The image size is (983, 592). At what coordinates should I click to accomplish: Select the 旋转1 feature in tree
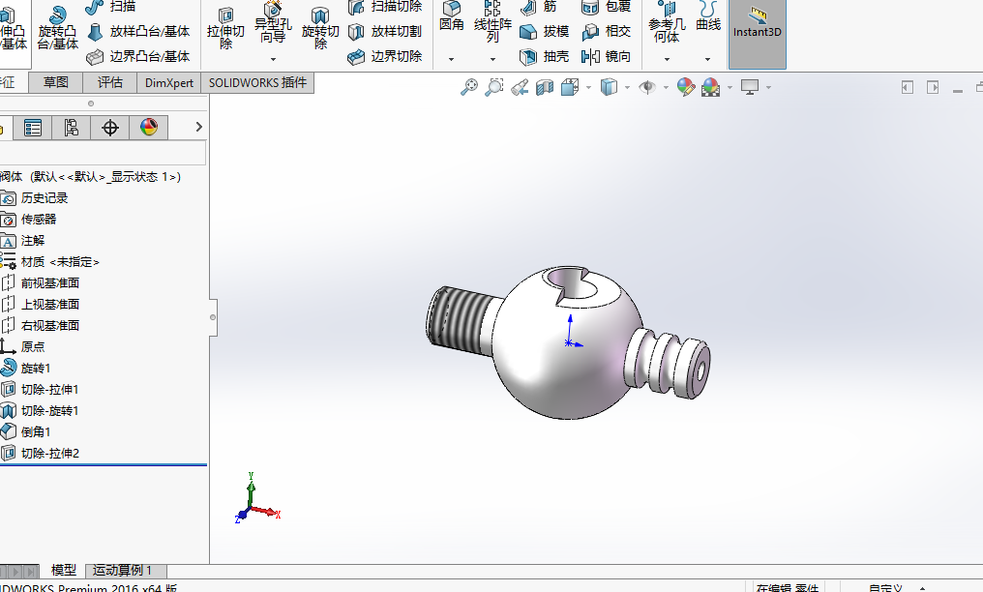[26, 369]
